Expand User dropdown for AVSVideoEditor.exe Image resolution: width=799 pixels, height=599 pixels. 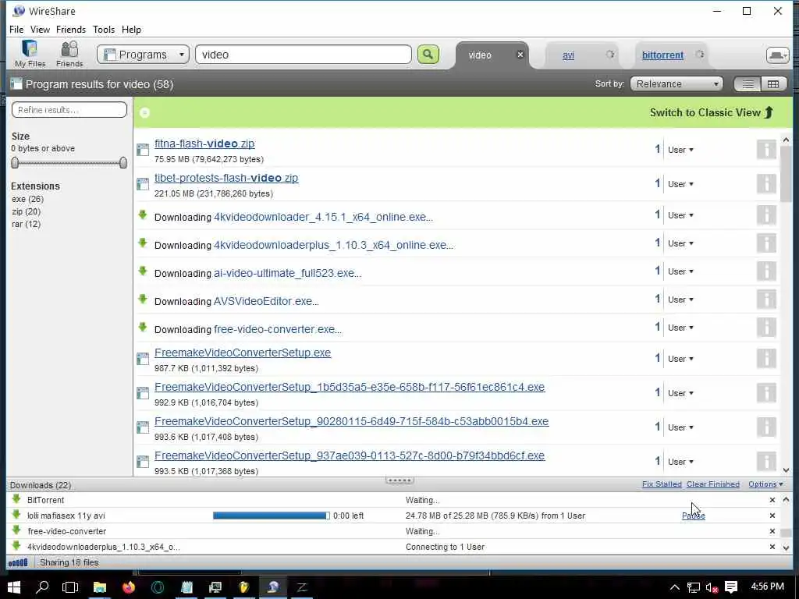pyautogui.click(x=680, y=299)
